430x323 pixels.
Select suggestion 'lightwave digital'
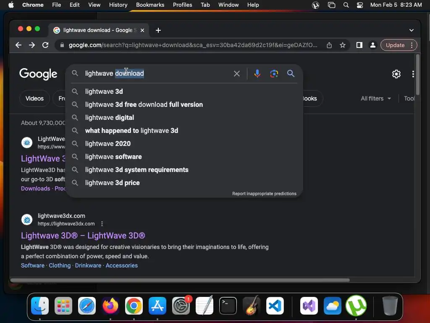(184, 118)
